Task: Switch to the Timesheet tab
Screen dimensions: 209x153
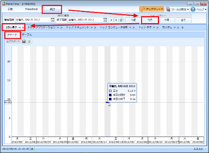Action: click(31, 9)
